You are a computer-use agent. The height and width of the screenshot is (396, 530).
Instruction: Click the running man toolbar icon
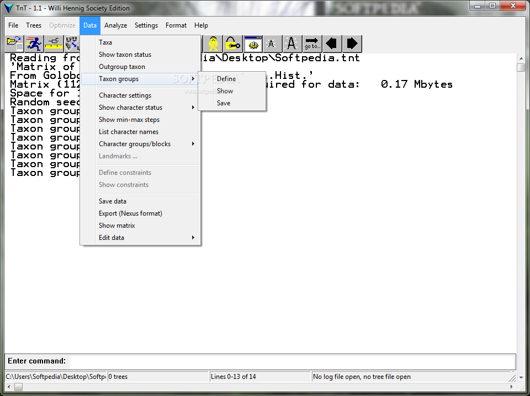(34, 44)
